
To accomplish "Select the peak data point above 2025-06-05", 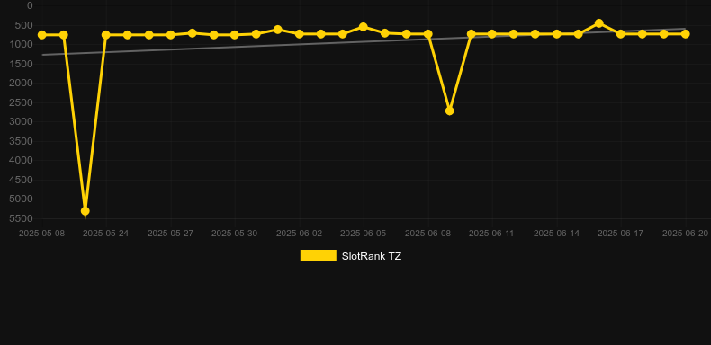I will pos(364,27).
